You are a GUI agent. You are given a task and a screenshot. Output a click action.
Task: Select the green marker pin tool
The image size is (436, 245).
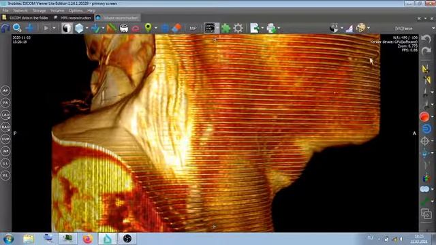[x=149, y=28]
